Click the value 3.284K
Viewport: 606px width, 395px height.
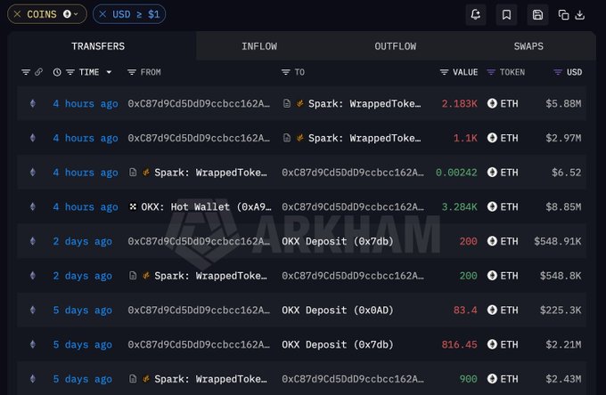459,207
